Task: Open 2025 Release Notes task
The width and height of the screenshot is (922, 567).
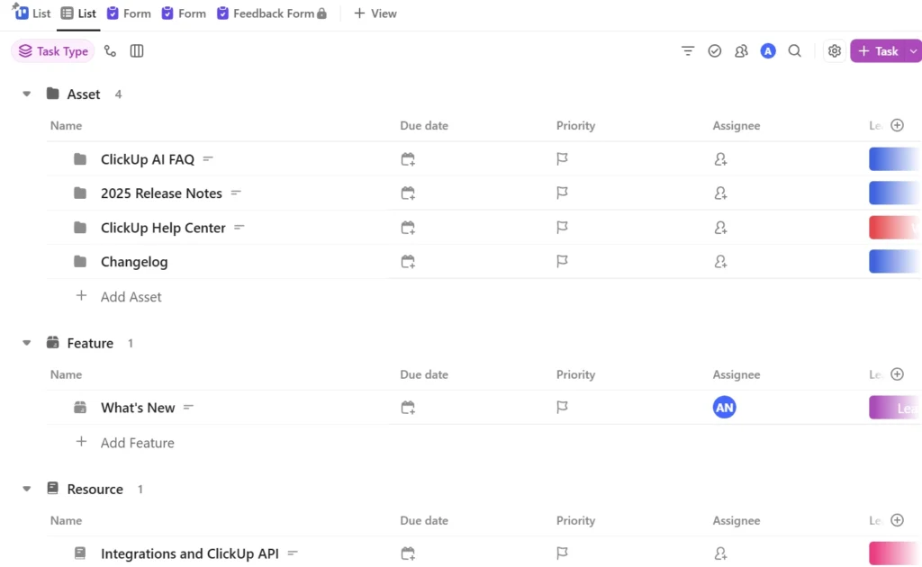Action: click(x=161, y=193)
